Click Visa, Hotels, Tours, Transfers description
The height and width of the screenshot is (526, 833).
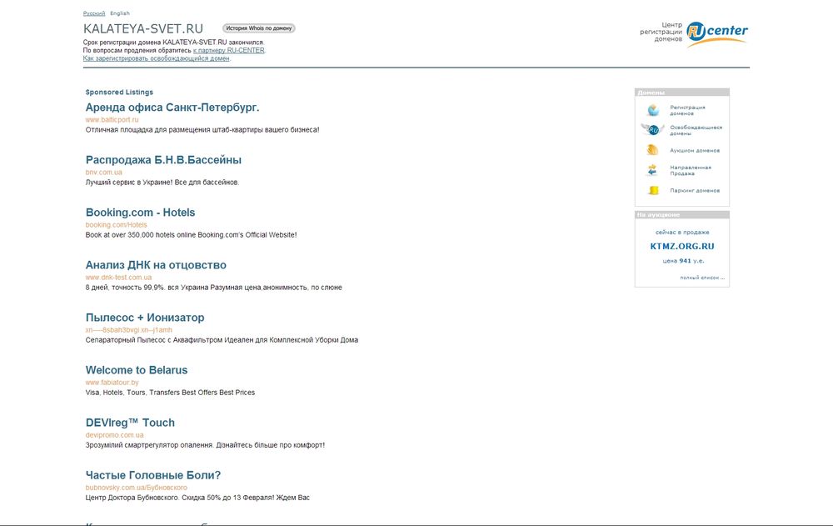(x=170, y=393)
